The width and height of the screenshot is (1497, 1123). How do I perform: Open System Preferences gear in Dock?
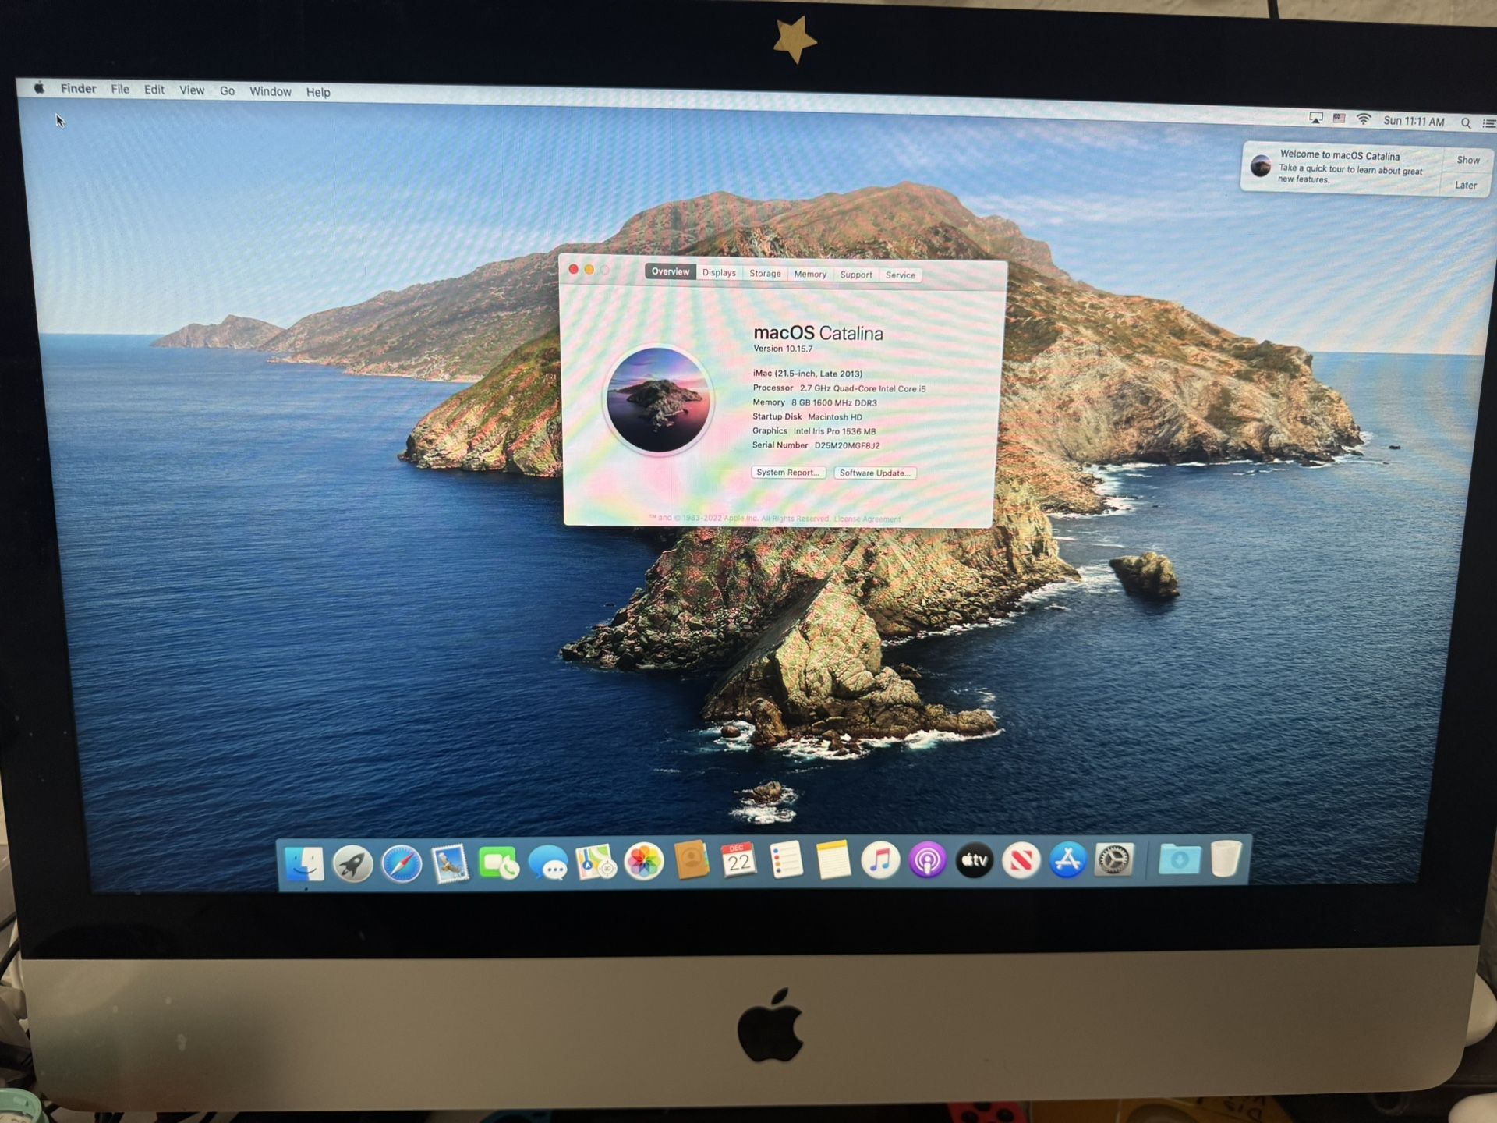click(1113, 860)
